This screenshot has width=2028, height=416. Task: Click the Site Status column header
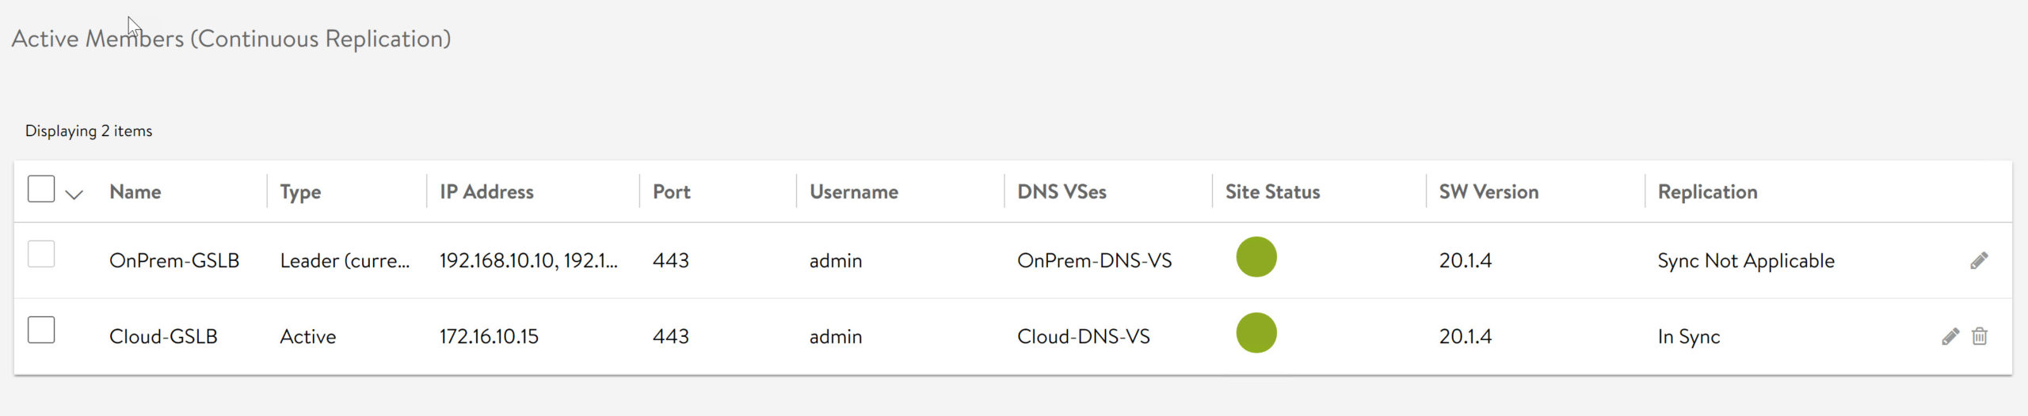tap(1272, 192)
